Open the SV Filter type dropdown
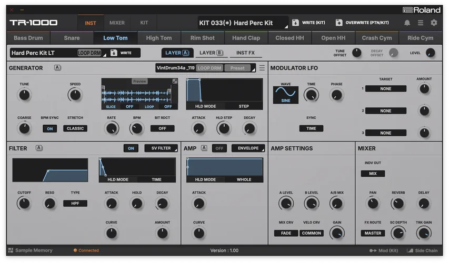The height and width of the screenshot is (263, 449). (x=161, y=148)
